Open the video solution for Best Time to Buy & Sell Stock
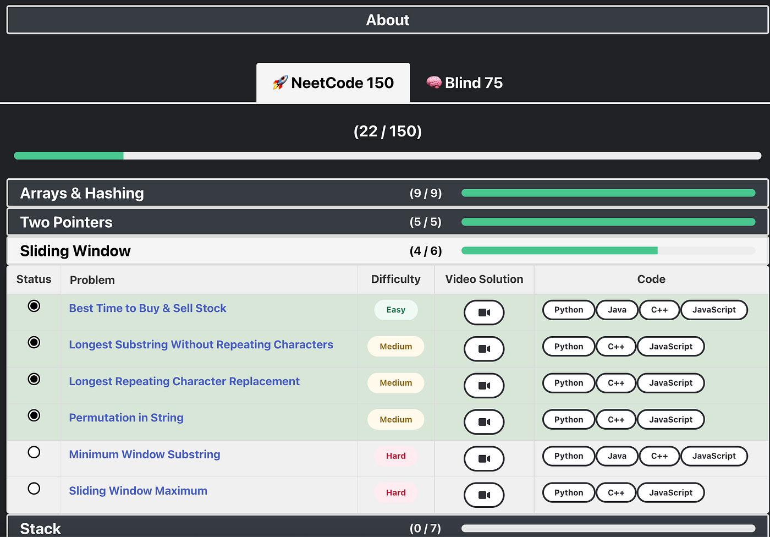Image resolution: width=770 pixels, height=537 pixels. (484, 313)
